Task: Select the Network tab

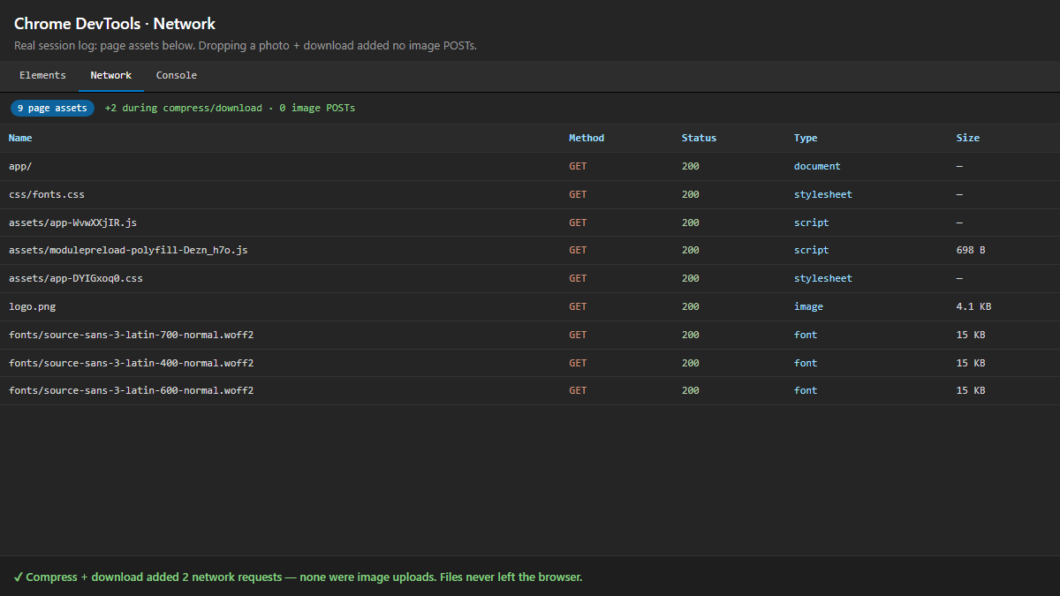Action: point(111,76)
